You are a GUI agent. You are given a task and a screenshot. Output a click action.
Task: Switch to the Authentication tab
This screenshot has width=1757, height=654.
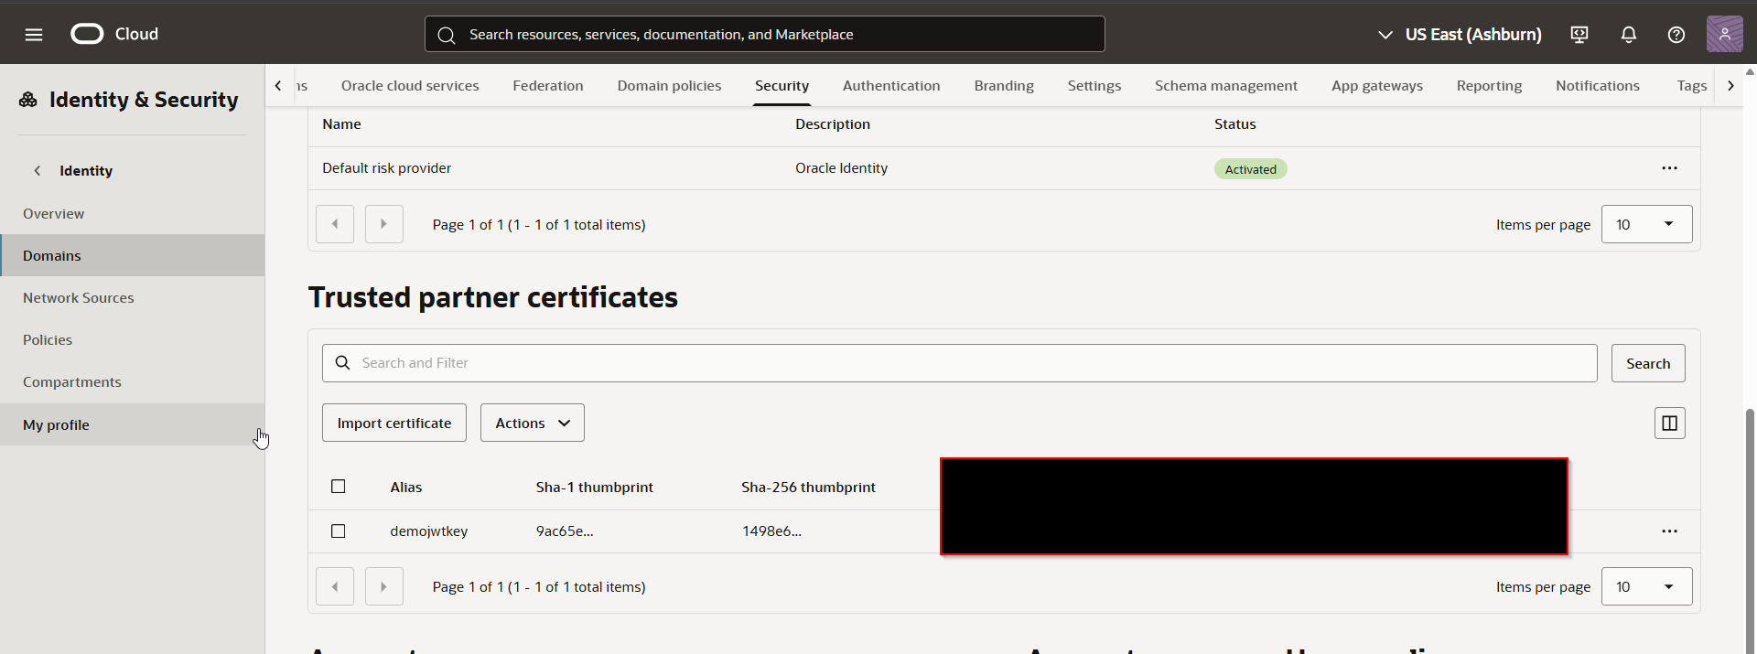(x=890, y=86)
